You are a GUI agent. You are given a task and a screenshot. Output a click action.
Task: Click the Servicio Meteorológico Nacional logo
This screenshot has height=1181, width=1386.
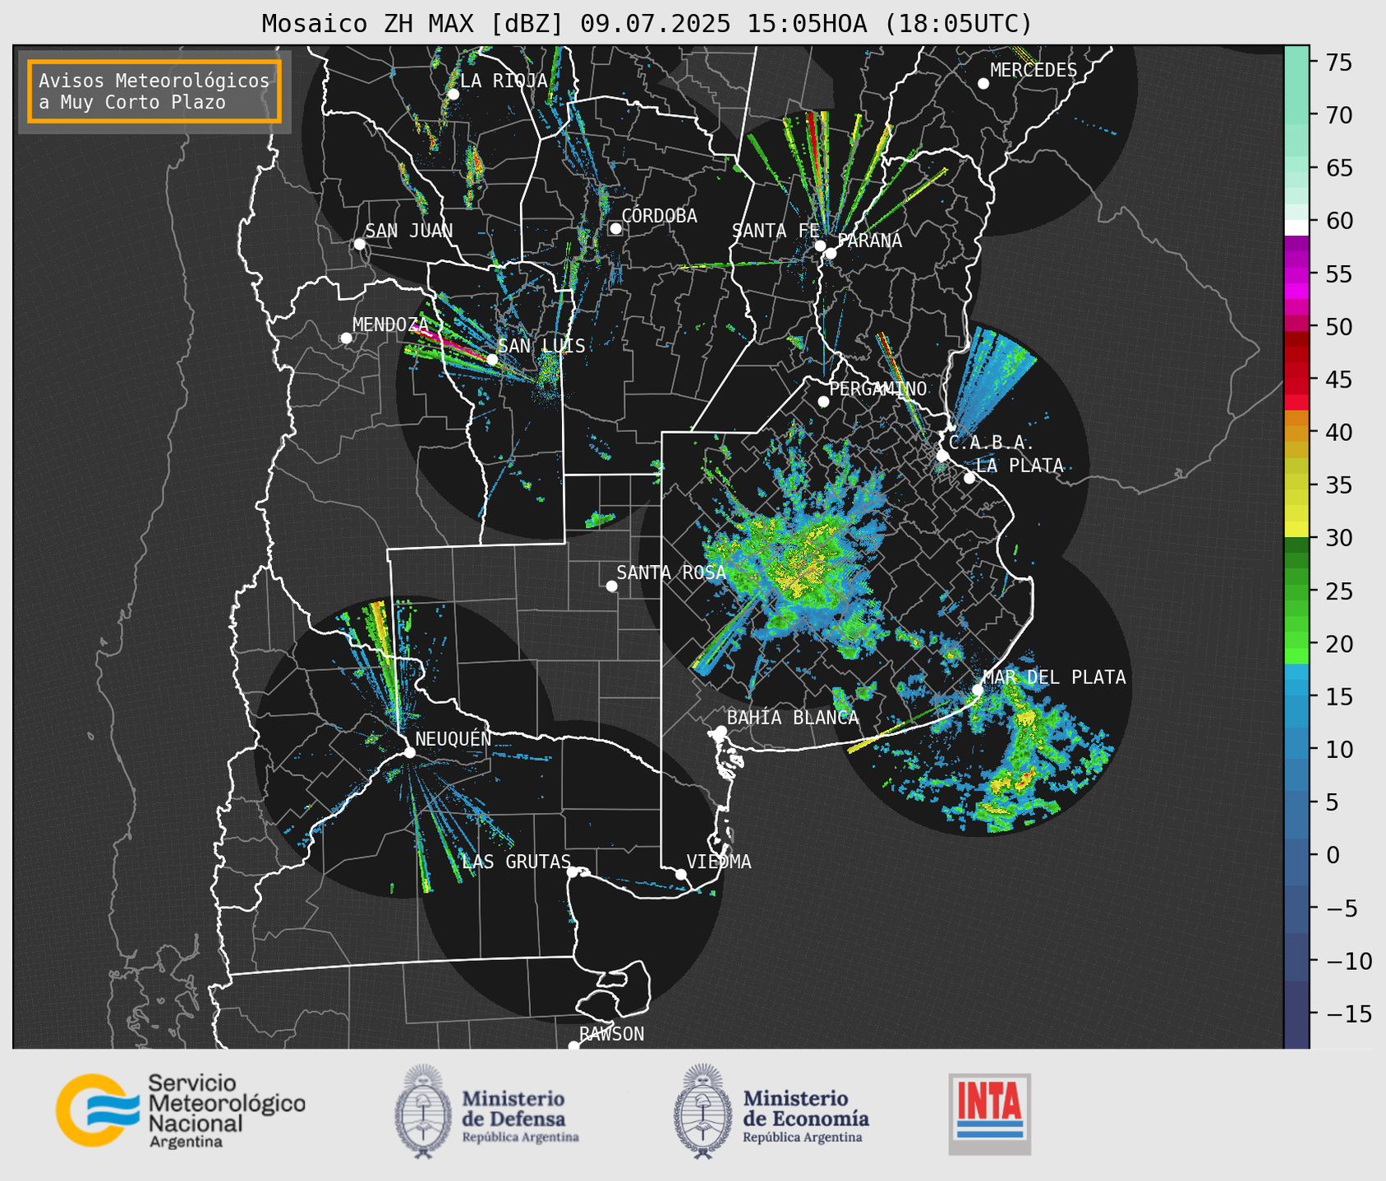[181, 1110]
